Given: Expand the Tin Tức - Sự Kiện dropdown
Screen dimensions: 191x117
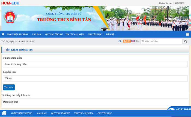Looking at the screenshot, I should tap(75, 34).
